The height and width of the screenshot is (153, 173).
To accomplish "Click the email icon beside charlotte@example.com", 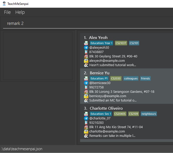I will tap(86, 131).
